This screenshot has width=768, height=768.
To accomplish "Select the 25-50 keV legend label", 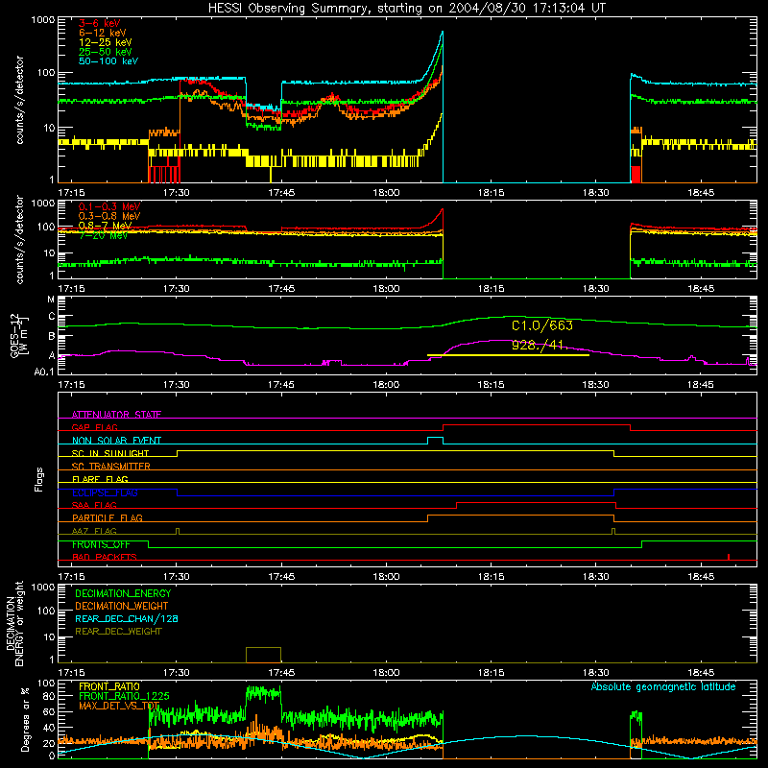I will pos(106,52).
